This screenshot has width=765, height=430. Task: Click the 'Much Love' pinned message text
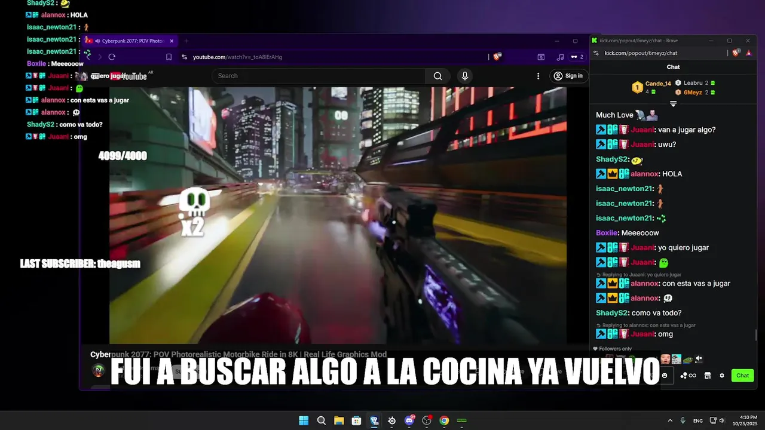[x=614, y=115]
